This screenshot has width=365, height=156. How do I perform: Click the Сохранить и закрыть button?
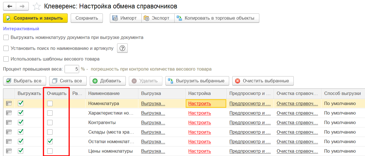pyautogui.click(x=35, y=18)
